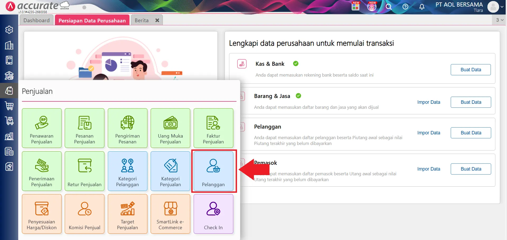Open the pink mascot assistant icon
The height and width of the screenshot is (240, 507).
pyautogui.click(x=372, y=6)
